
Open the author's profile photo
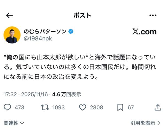point(12,35)
